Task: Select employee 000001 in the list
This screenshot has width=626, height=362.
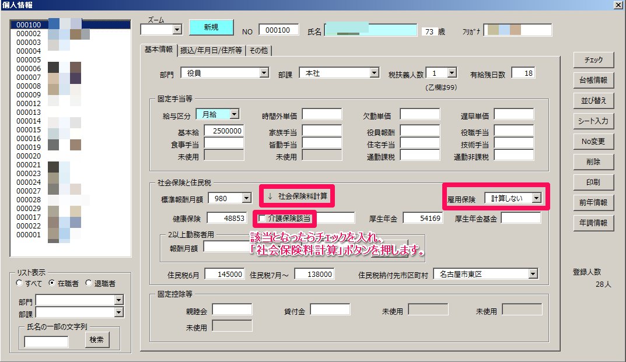Action: (x=70, y=235)
